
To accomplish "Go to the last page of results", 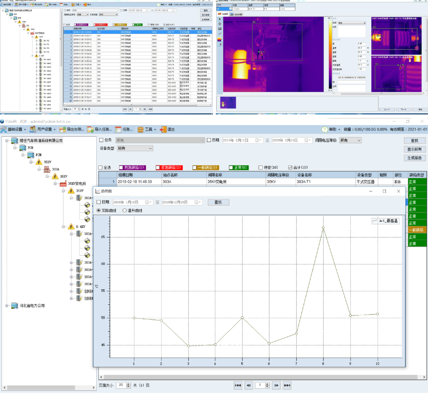I will coord(287,385).
